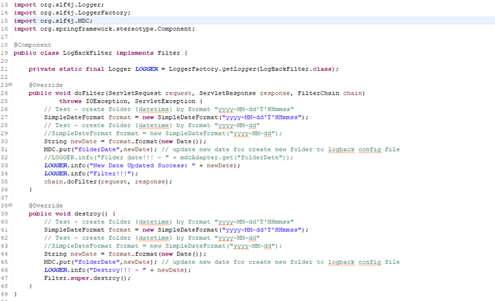Click chain.doFilter call on line 35
Screen dimensions: 495x301
point(108,182)
